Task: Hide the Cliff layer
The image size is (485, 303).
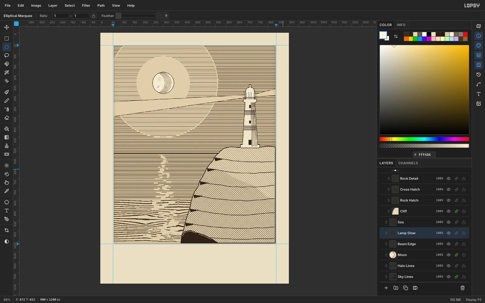Action: pos(449,211)
